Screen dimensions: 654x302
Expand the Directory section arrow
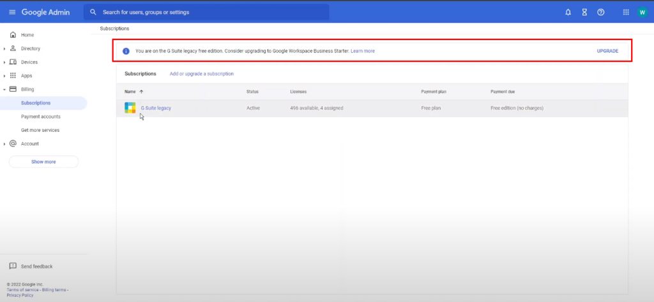(x=4, y=48)
